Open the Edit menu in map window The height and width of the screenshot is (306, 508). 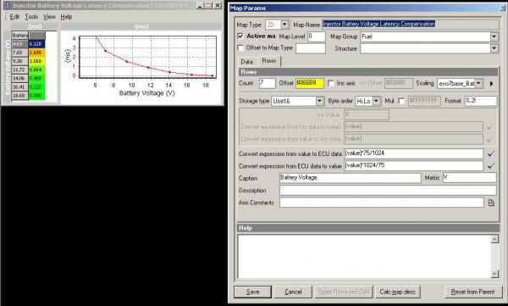pos(14,17)
